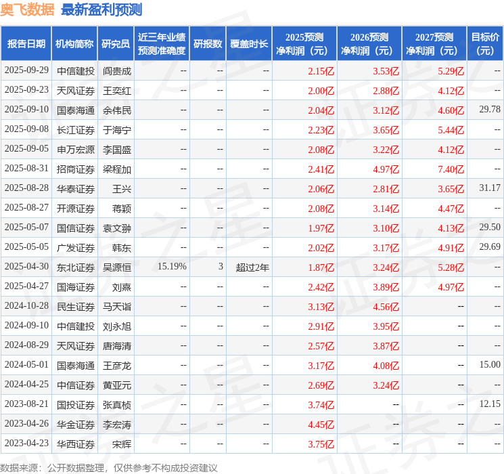Click the 15.19% accuracy value
The width and height of the screenshot is (504, 474).
(172, 267)
